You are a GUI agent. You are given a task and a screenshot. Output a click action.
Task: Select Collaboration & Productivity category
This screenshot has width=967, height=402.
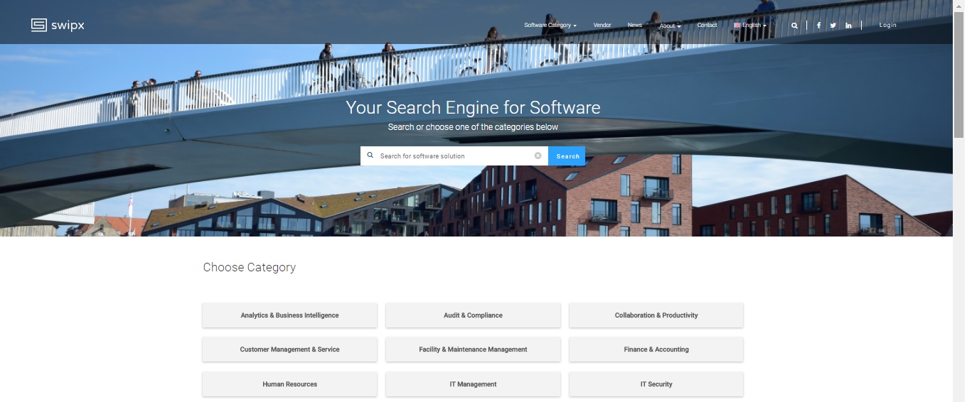click(x=656, y=315)
